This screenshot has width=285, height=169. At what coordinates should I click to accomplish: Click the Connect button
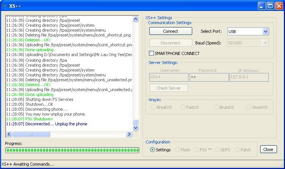pos(170,31)
